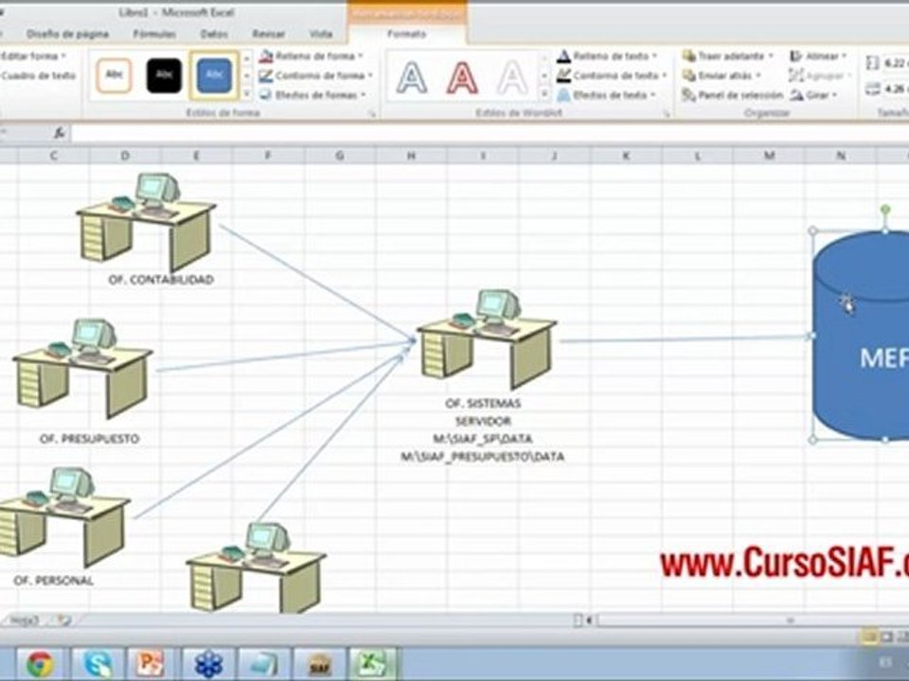
Task: Open Estilos de WordArt dialog launcher
Action: click(x=667, y=114)
